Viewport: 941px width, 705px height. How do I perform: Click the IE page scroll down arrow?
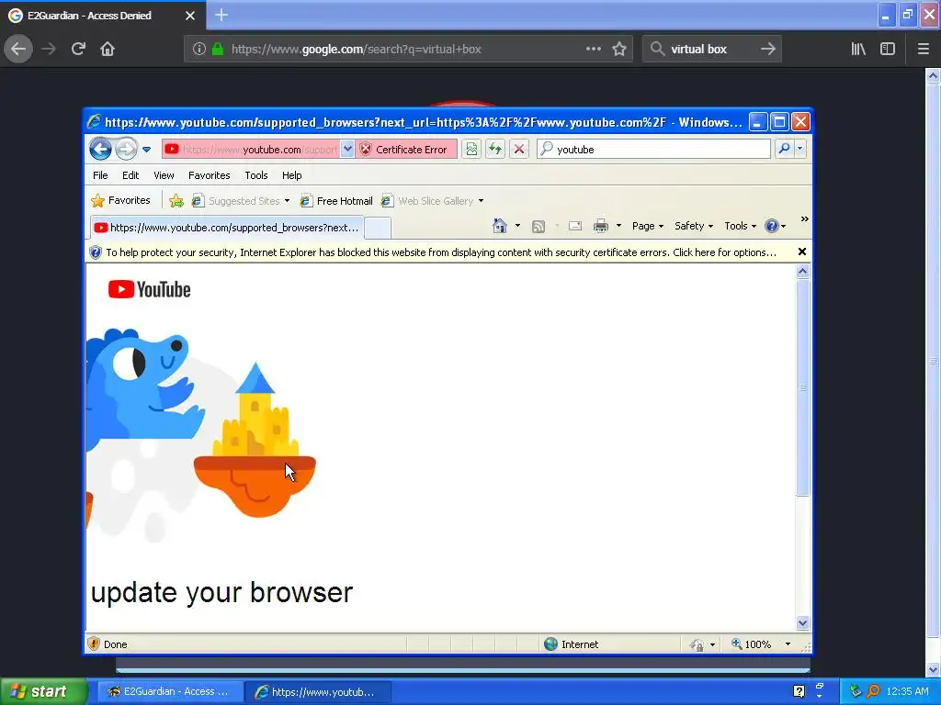coord(802,623)
